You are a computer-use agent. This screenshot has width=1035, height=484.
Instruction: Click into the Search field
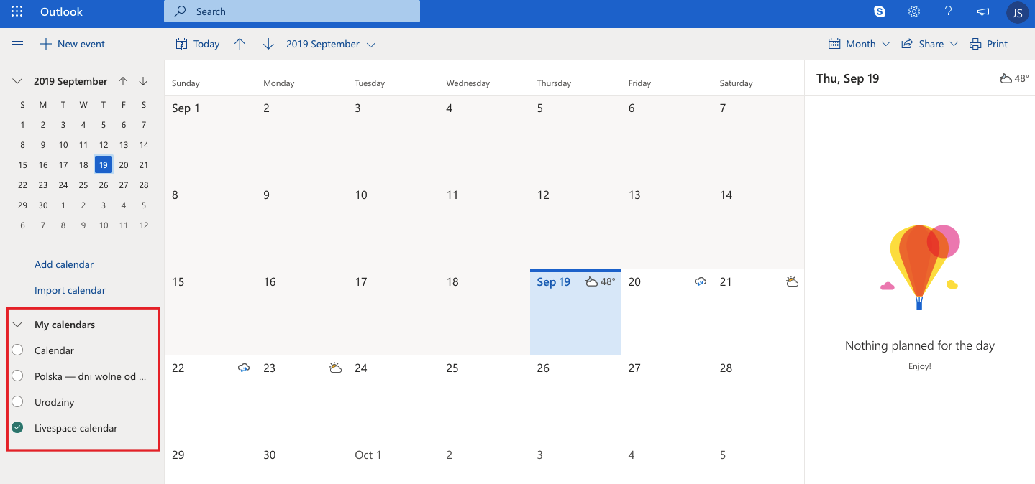click(292, 11)
